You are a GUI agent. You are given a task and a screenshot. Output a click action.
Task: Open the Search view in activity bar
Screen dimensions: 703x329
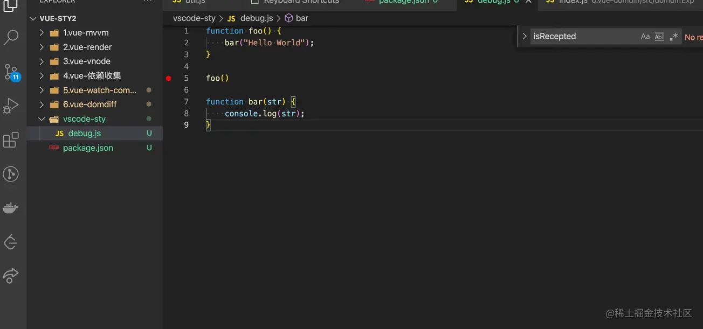[x=11, y=37]
